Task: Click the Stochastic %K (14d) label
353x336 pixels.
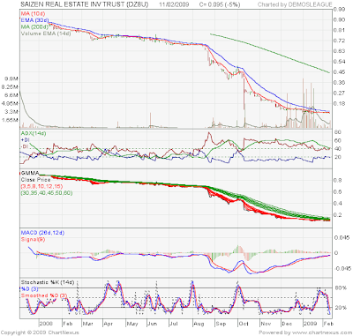Action: tap(48, 282)
